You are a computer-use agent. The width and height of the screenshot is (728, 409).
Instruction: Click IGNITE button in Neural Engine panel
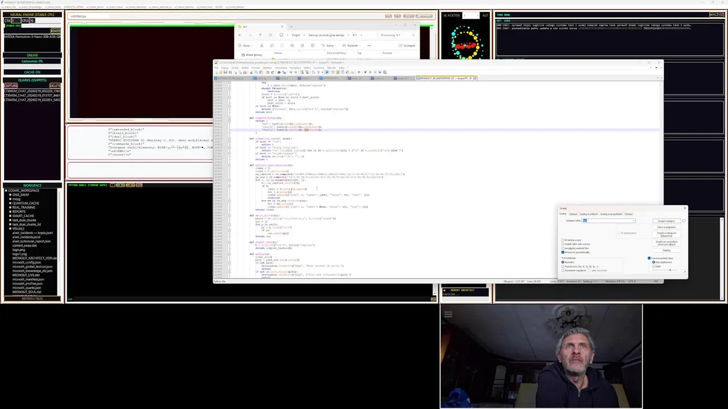pos(56,31)
